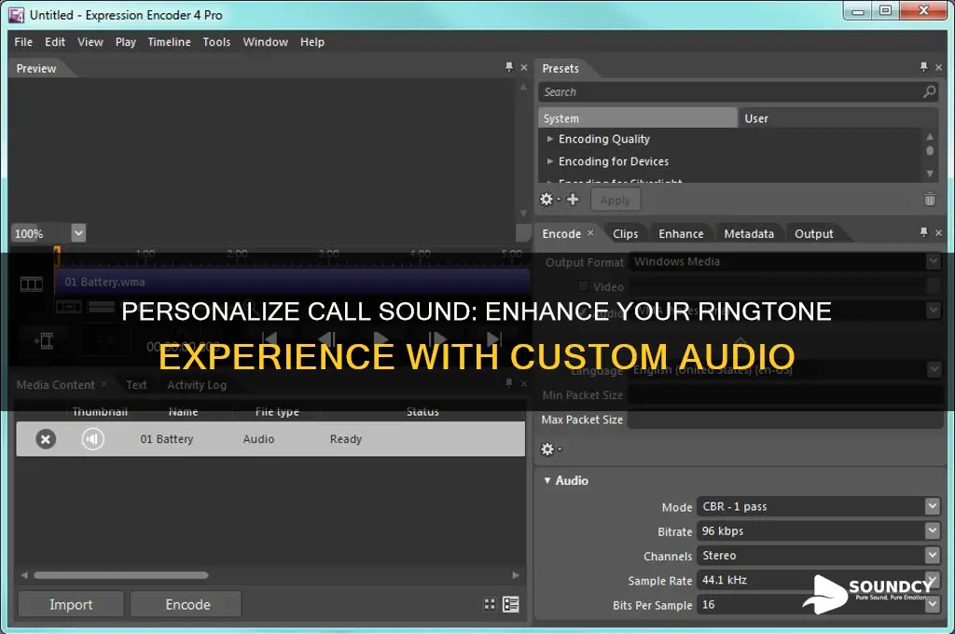Image resolution: width=955 pixels, height=634 pixels.
Task: Switch media list to thumbnail grid view
Action: [490, 604]
